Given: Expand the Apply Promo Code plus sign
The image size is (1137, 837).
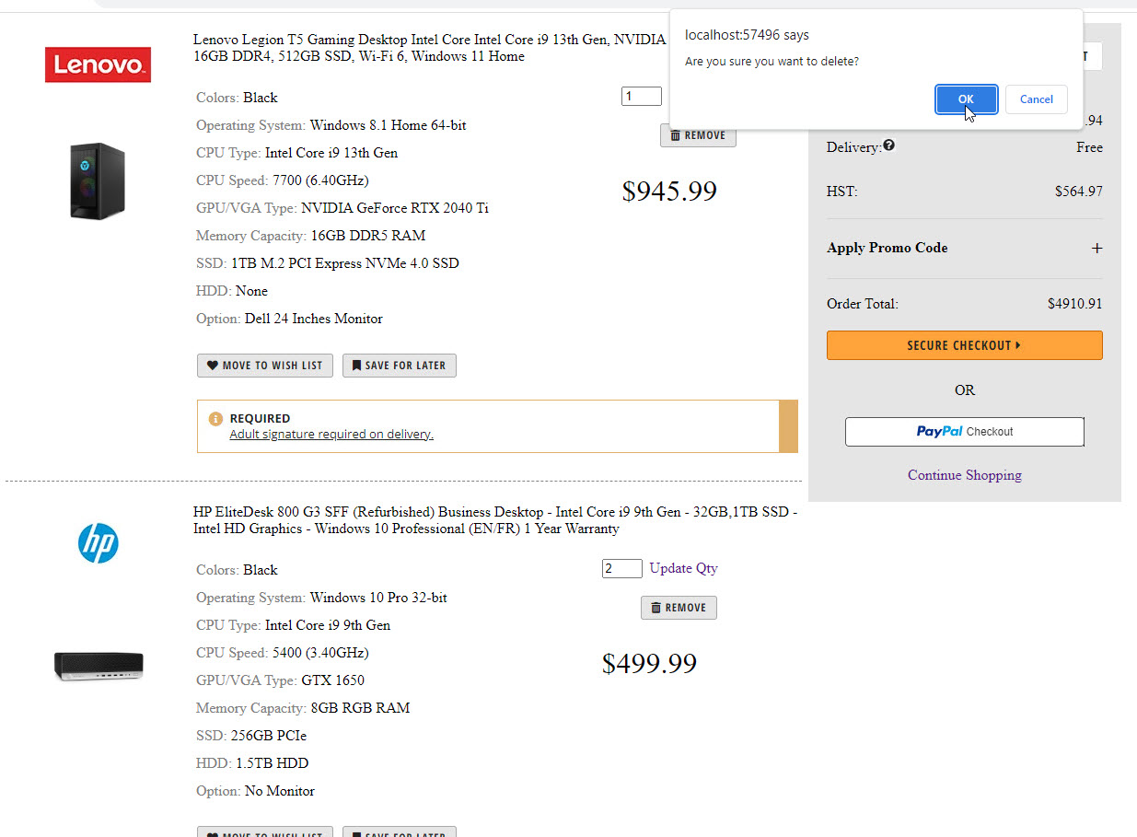Looking at the screenshot, I should click(x=1096, y=249).
